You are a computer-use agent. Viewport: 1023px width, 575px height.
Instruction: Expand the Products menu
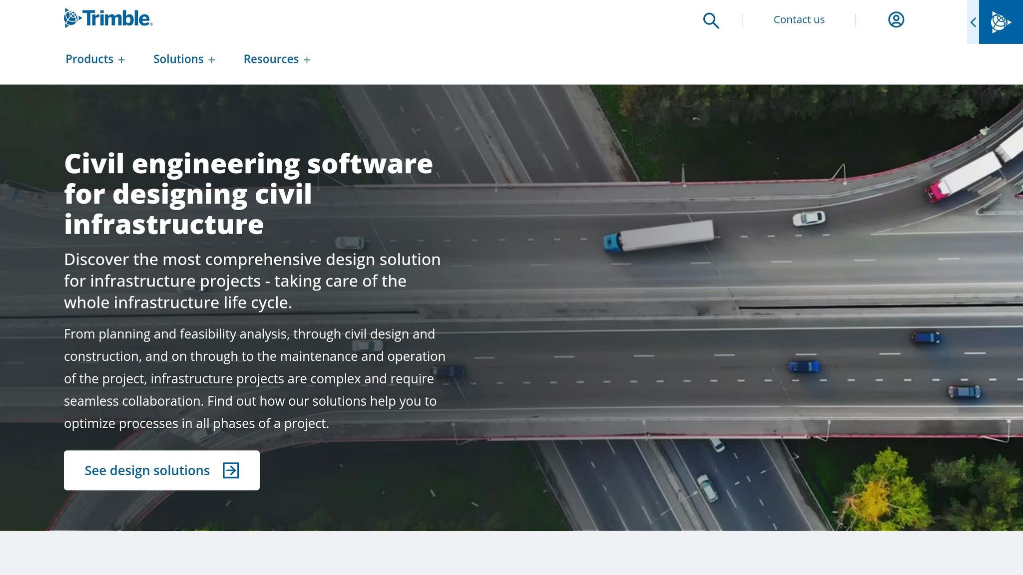pyautogui.click(x=89, y=59)
